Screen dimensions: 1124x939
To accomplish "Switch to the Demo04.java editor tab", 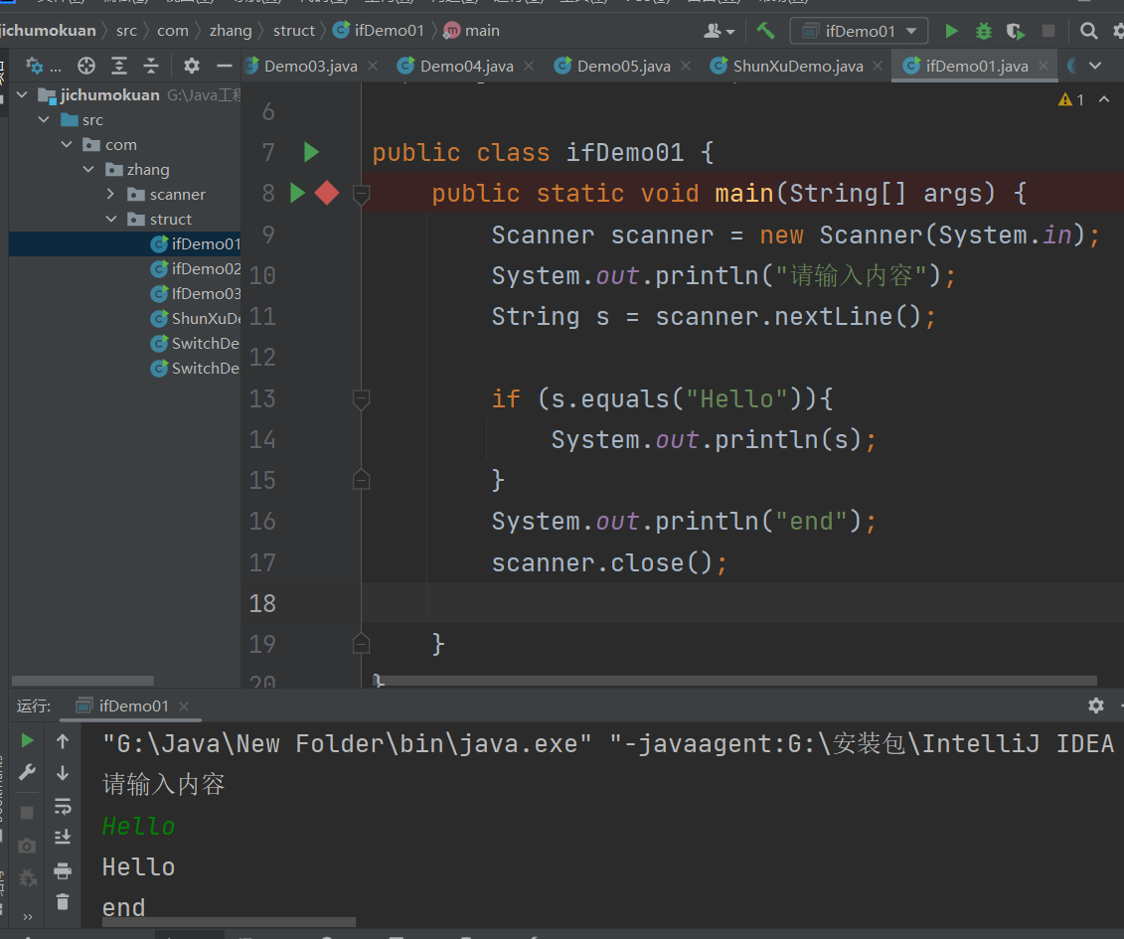I will [466, 67].
